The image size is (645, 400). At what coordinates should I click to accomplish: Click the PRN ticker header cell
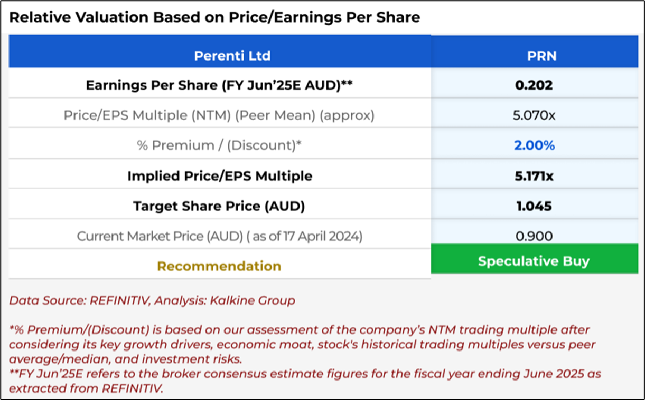click(x=541, y=55)
